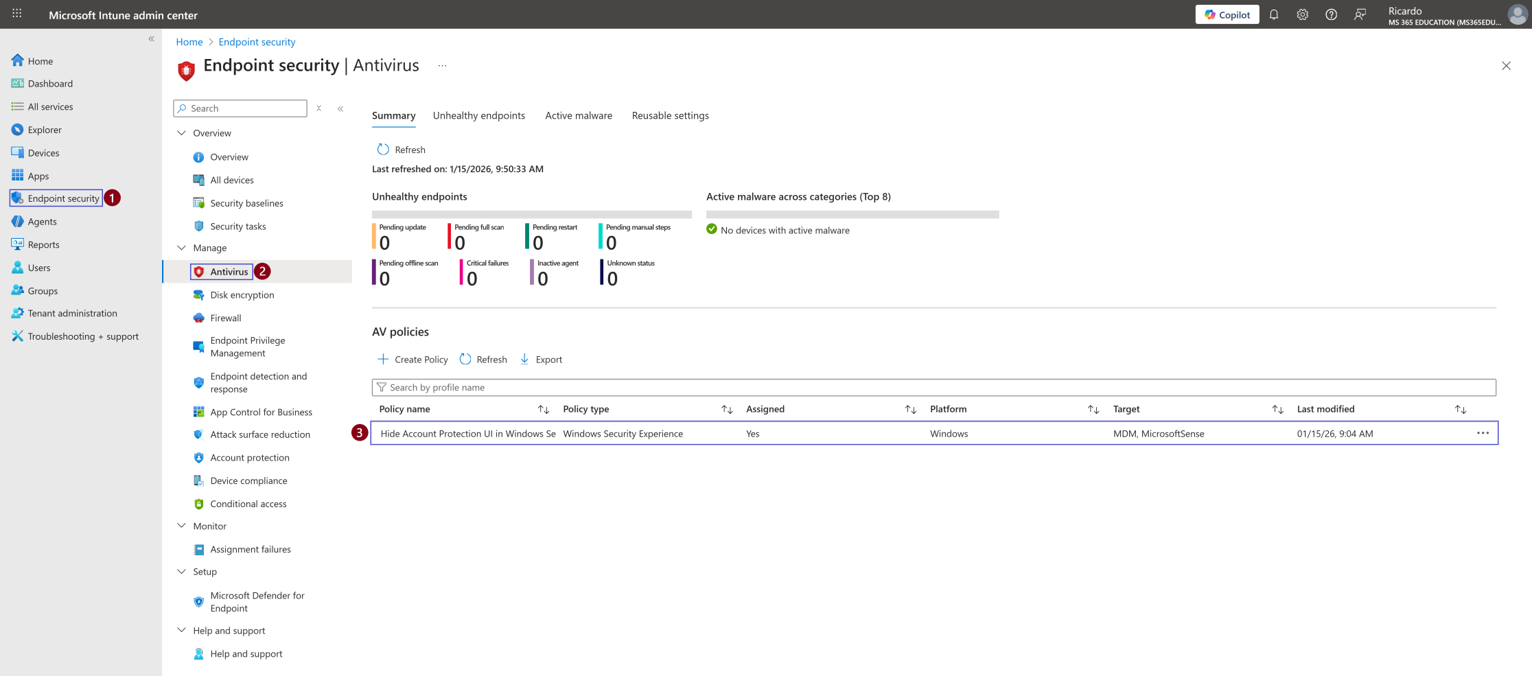The image size is (1532, 676).
Task: Select Firewall in the Manage menu
Action: [x=226, y=318]
